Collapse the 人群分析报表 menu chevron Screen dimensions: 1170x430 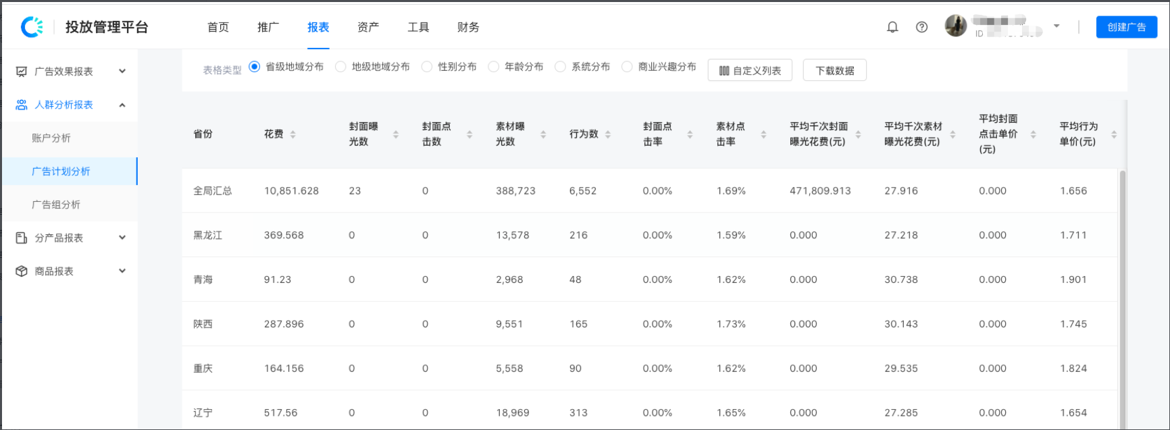122,105
